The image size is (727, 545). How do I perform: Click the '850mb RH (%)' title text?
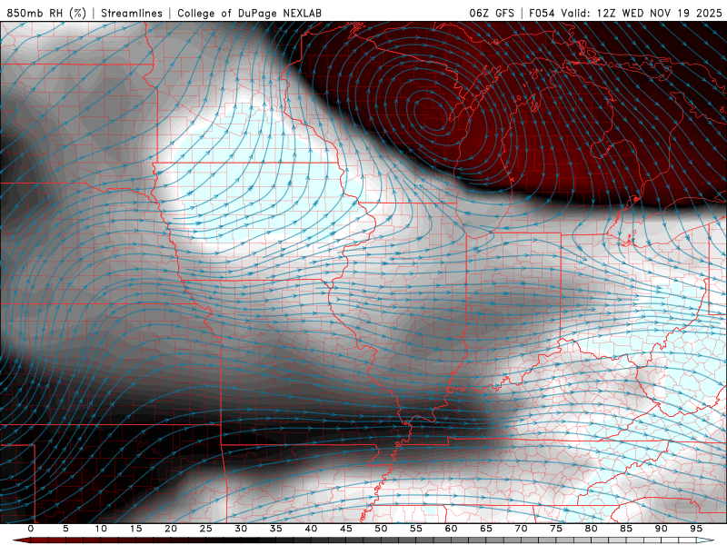click(x=46, y=13)
